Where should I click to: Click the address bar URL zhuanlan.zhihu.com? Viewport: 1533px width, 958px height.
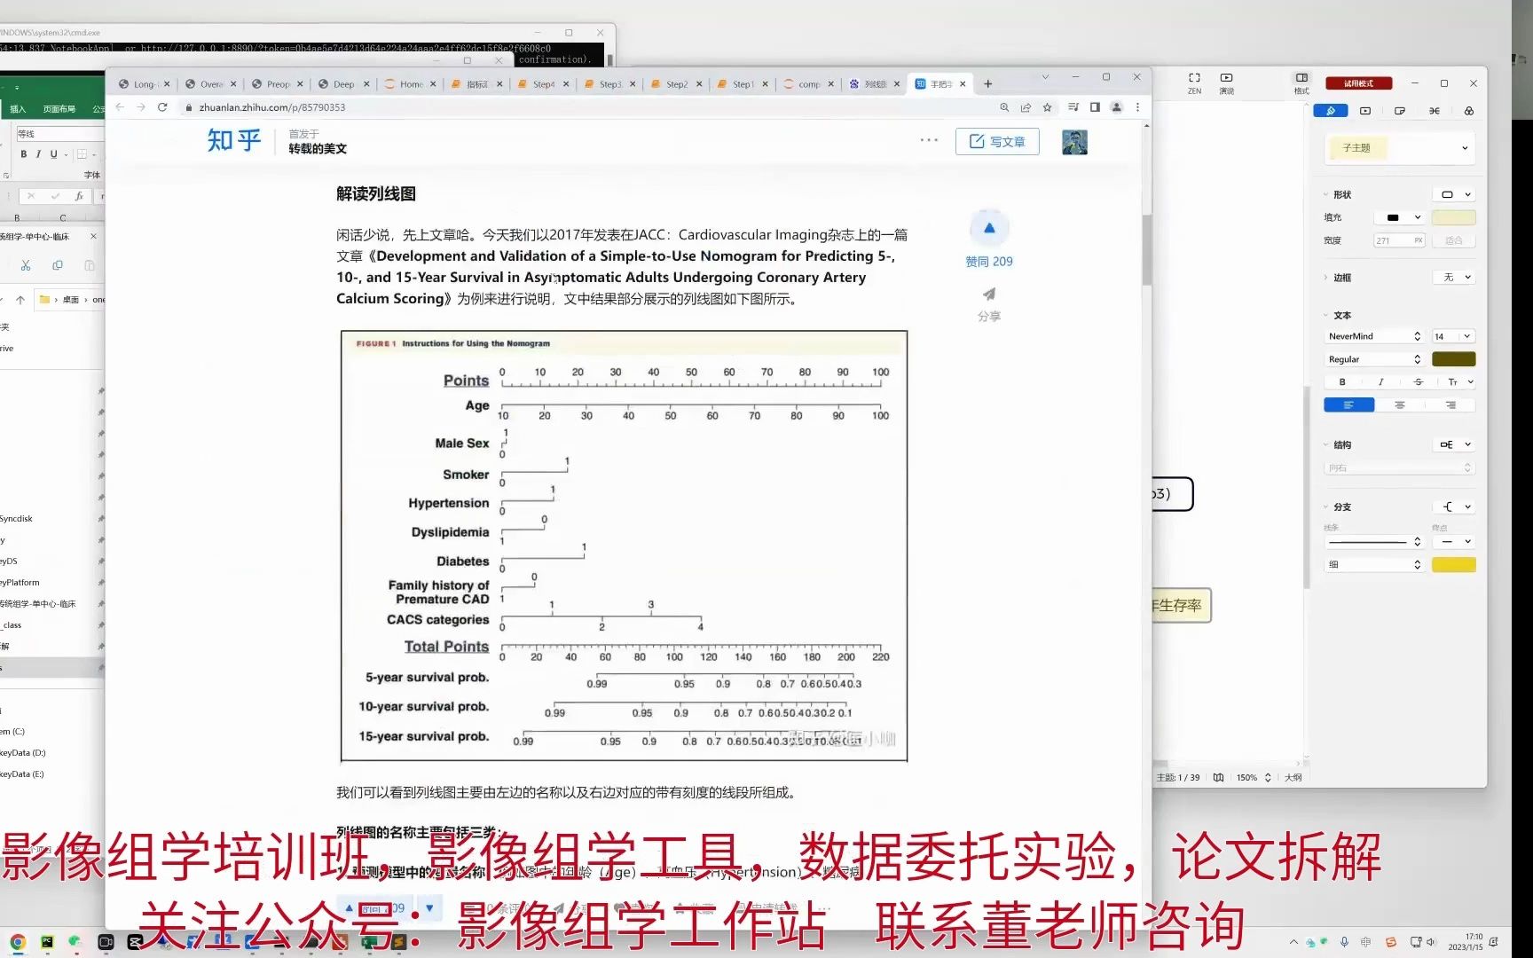tap(272, 107)
